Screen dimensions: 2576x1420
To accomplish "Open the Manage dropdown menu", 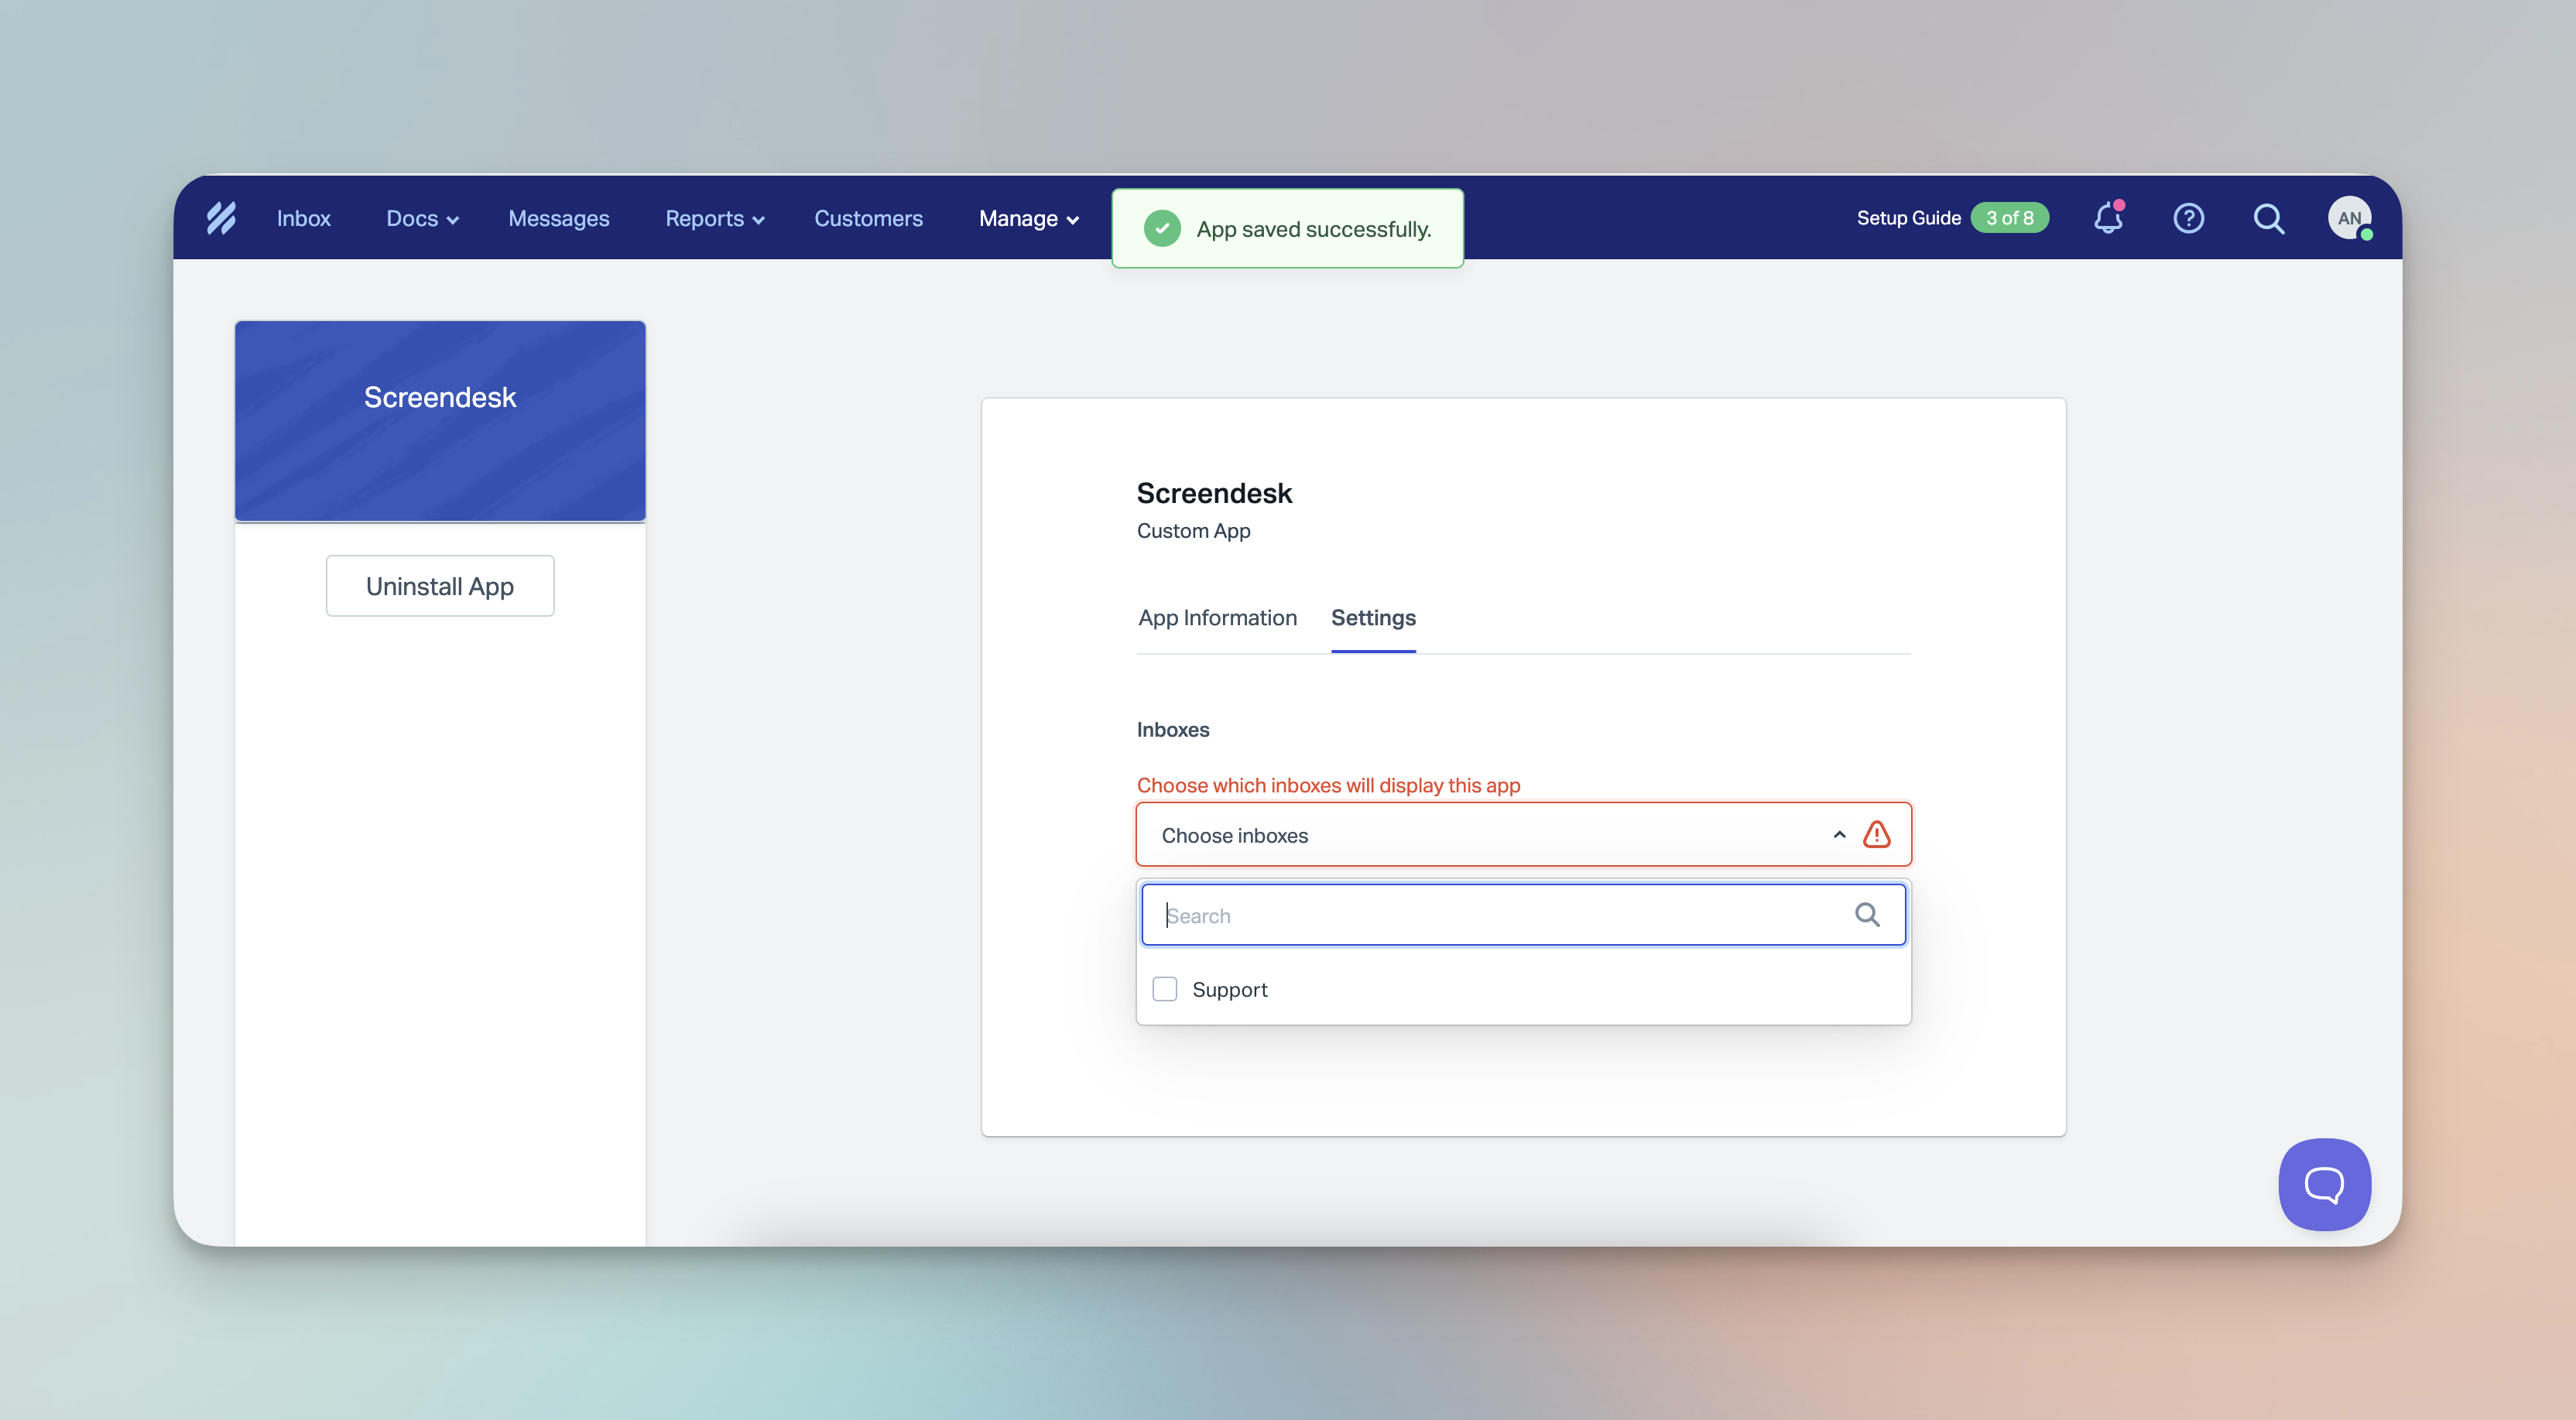I will 1028,218.
